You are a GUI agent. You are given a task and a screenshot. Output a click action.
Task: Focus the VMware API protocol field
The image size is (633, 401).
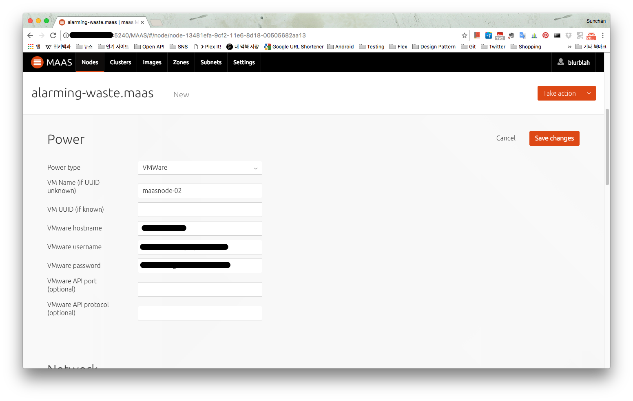[x=200, y=313]
